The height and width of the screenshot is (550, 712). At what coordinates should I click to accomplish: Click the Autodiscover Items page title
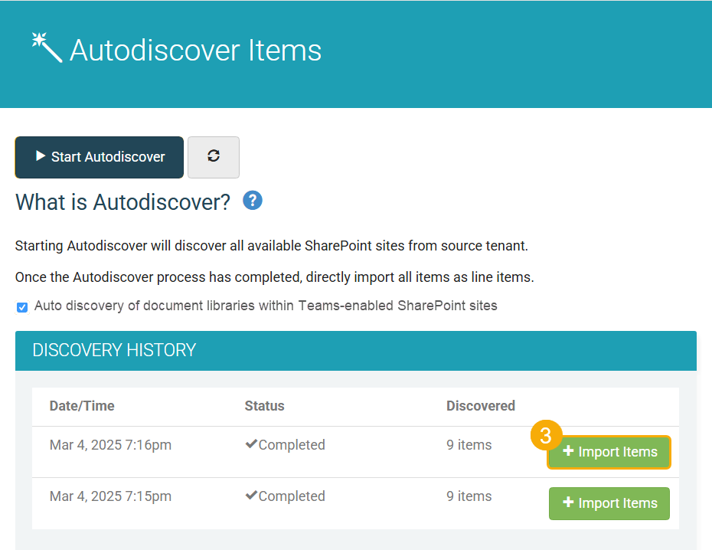coord(195,51)
